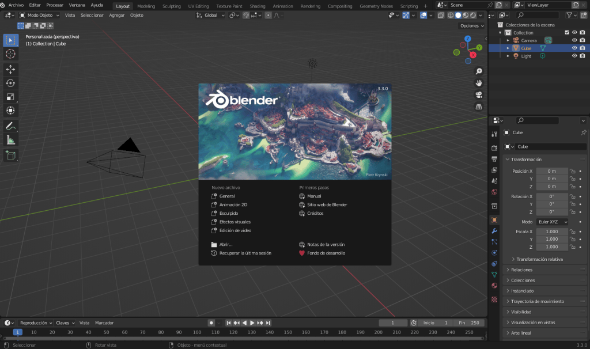Select the Move tool
The height and width of the screenshot is (349, 590).
tap(10, 69)
